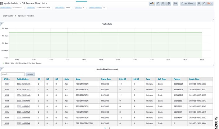Click the Share dashboard icon
The image size is (219, 129).
158,3
